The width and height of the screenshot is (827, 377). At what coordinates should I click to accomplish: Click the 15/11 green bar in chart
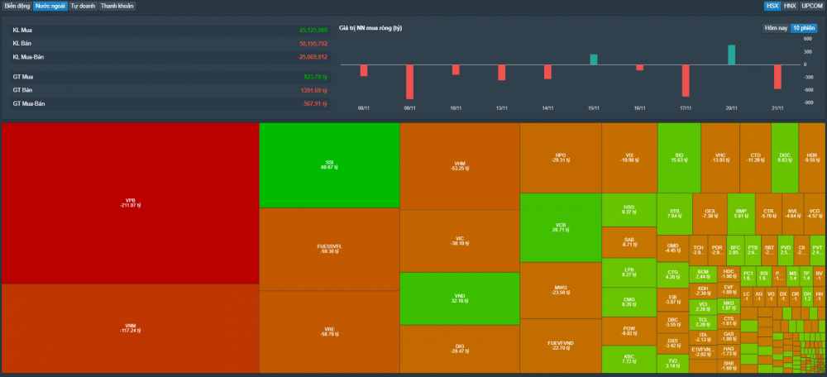click(593, 60)
